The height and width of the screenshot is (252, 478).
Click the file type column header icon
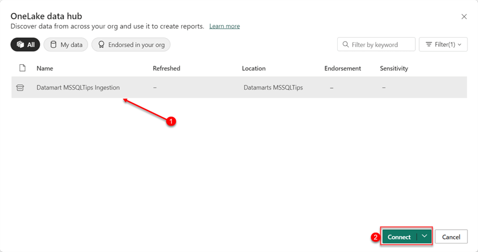coord(22,68)
